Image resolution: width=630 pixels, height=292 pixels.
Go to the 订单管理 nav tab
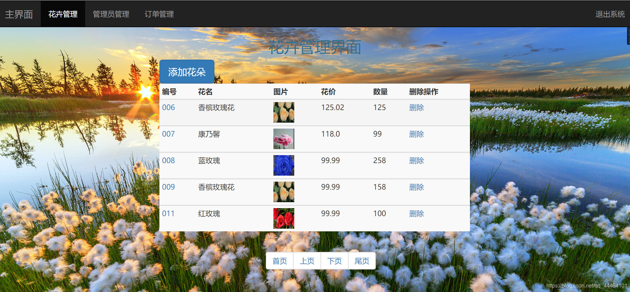tap(159, 14)
